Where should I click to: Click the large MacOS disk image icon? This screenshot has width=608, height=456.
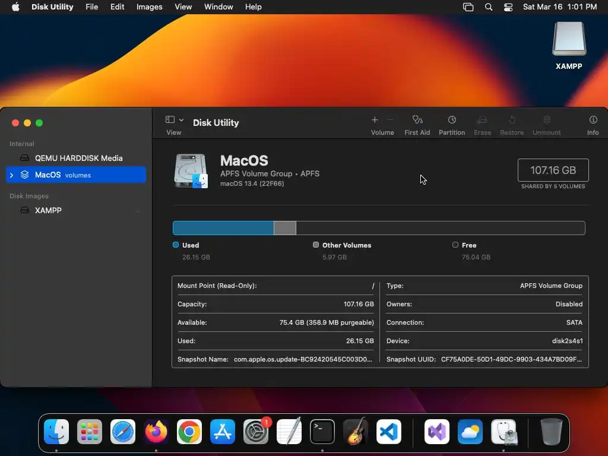pos(191,171)
